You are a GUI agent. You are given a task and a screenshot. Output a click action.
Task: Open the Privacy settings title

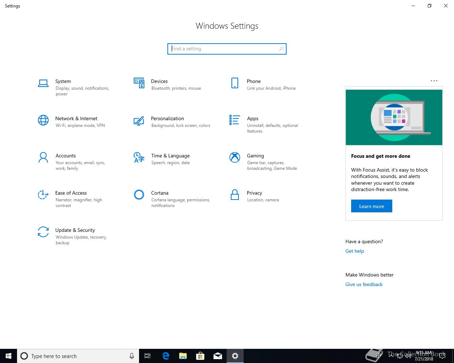[254, 193]
